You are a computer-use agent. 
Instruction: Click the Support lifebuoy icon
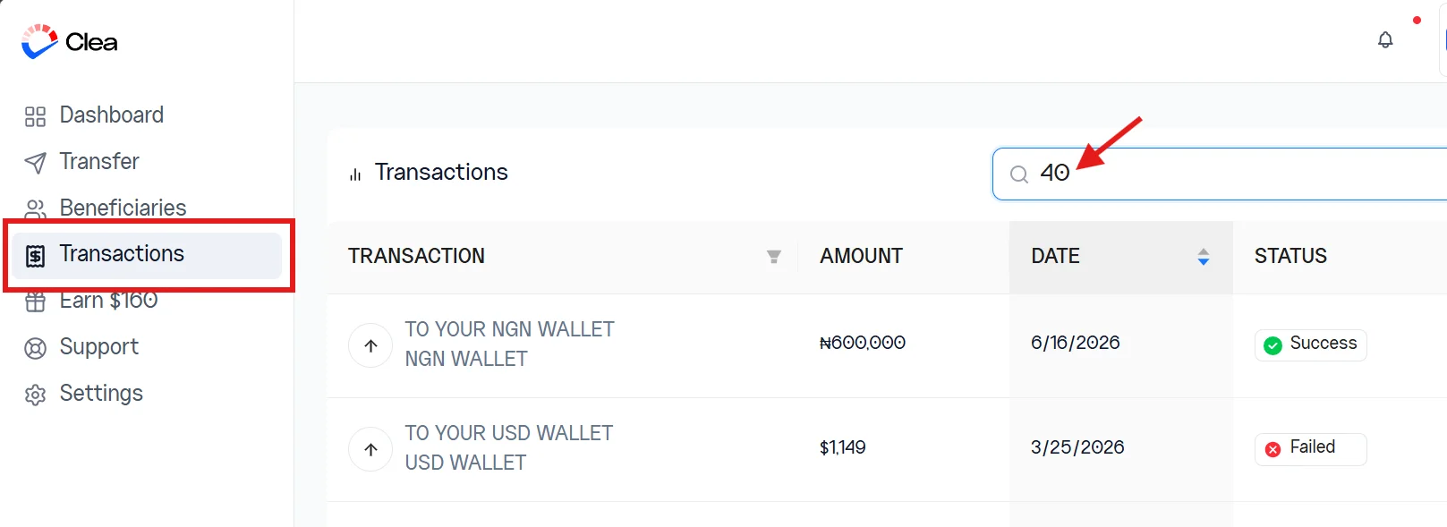click(35, 348)
